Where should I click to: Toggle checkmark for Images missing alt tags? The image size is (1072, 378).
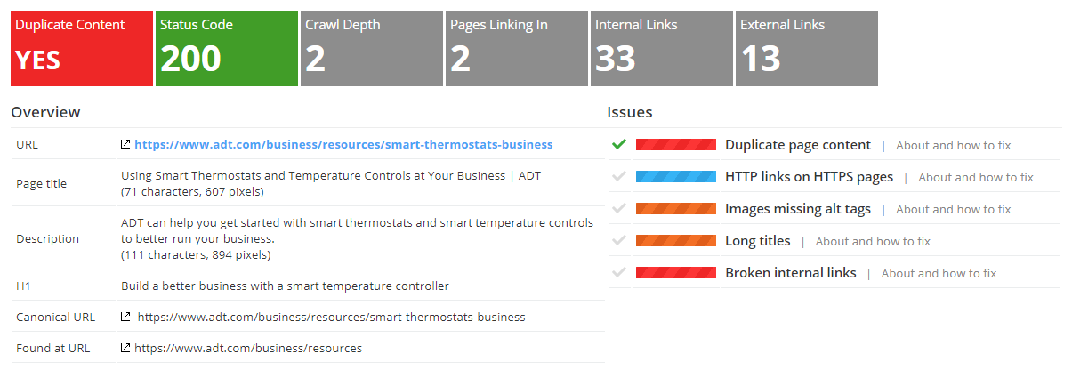click(619, 208)
